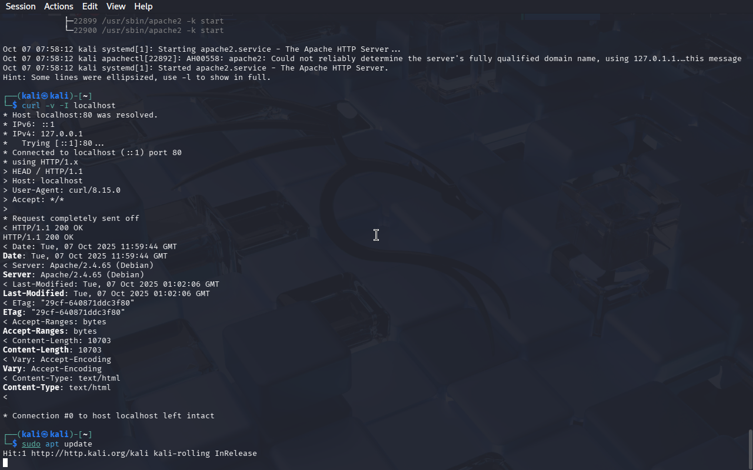Open the Actions menu
This screenshot has height=470, width=753.
[59, 6]
